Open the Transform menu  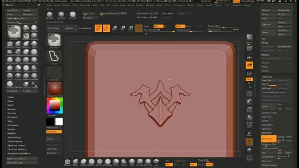point(236,5)
